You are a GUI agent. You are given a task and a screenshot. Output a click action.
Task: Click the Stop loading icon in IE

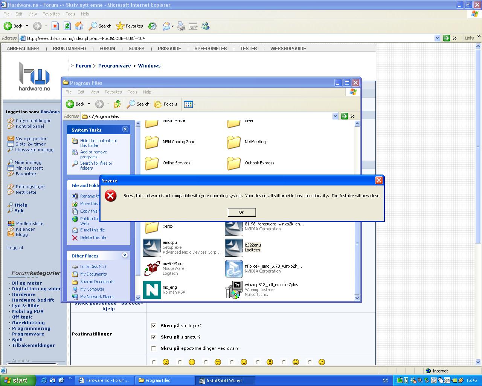[x=55, y=26]
